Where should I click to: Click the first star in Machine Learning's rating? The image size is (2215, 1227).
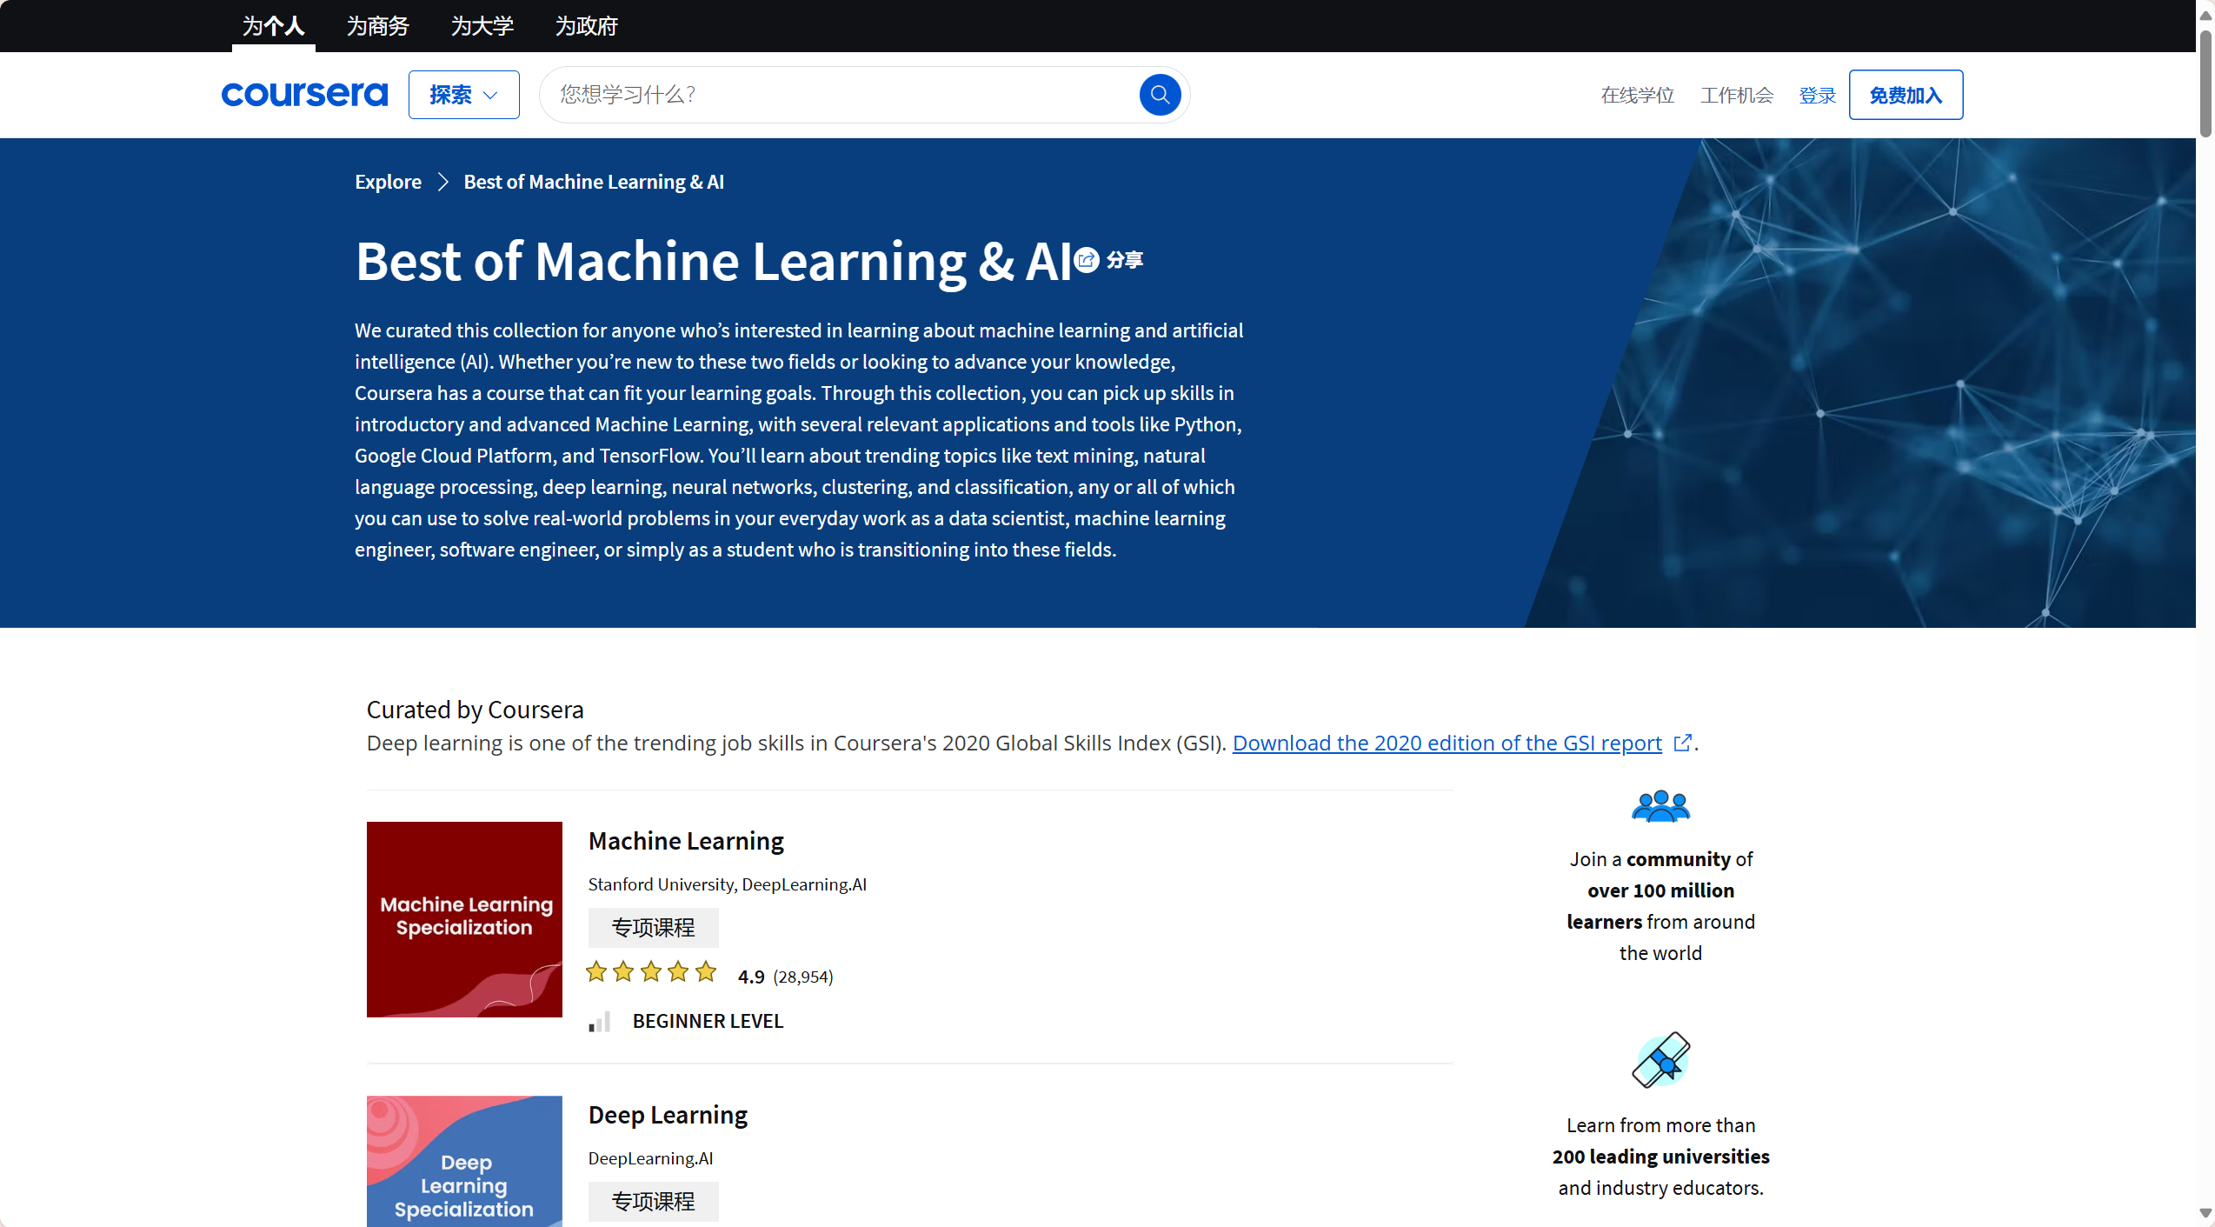point(596,971)
